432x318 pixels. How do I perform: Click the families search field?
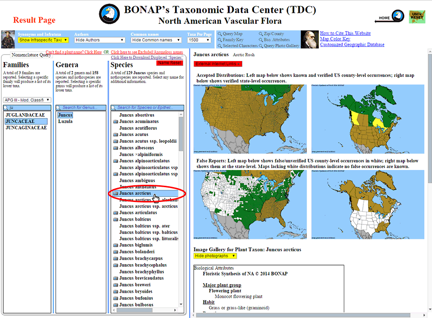27,107
